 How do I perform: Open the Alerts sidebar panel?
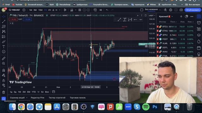pos(199,23)
